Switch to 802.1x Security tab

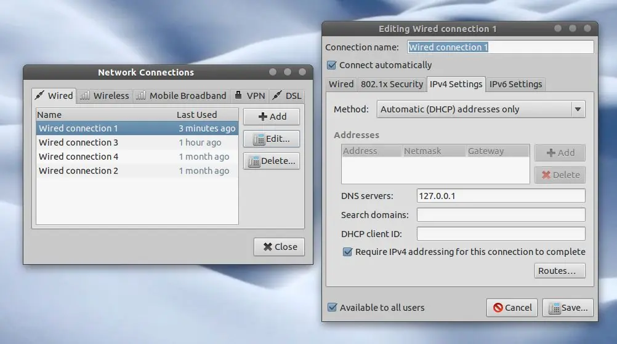point(392,84)
